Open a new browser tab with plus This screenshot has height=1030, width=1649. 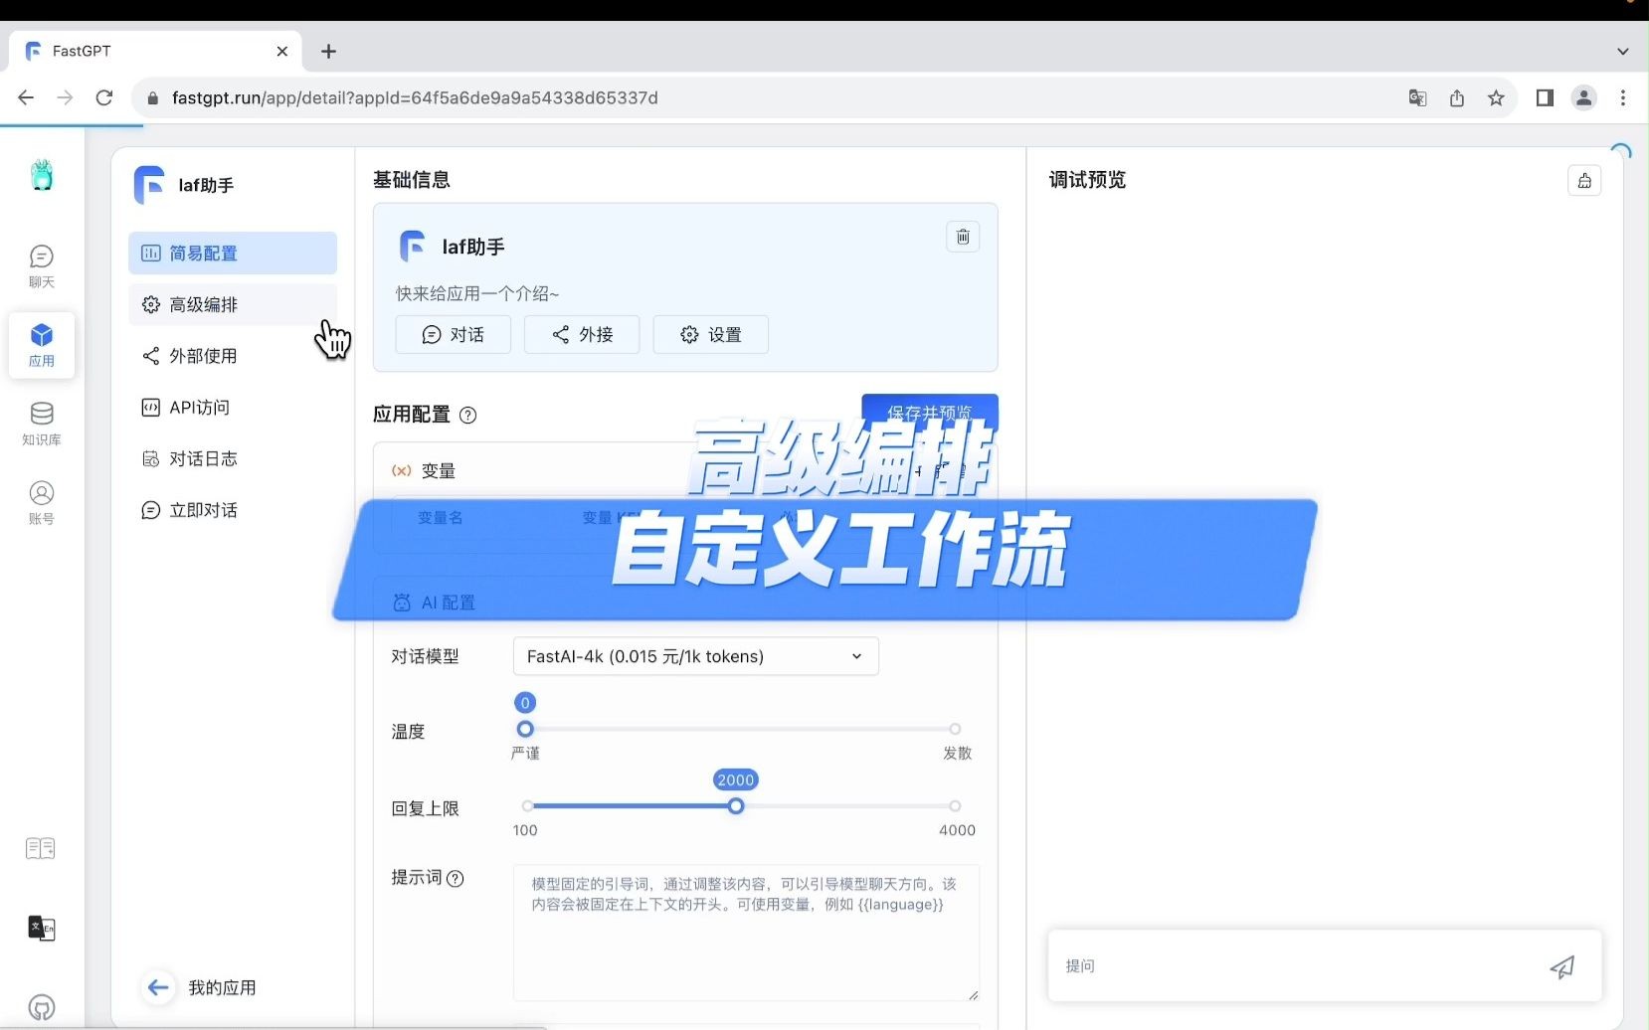click(x=328, y=51)
